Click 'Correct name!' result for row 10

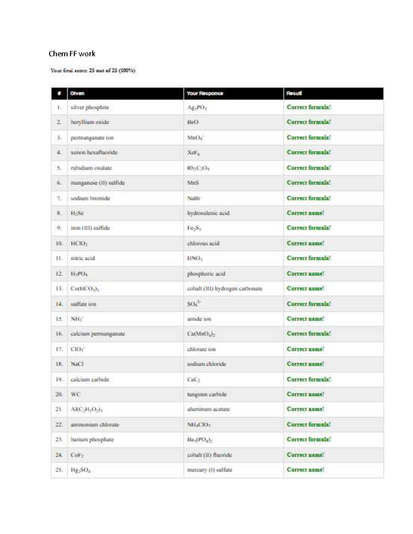pos(305,243)
